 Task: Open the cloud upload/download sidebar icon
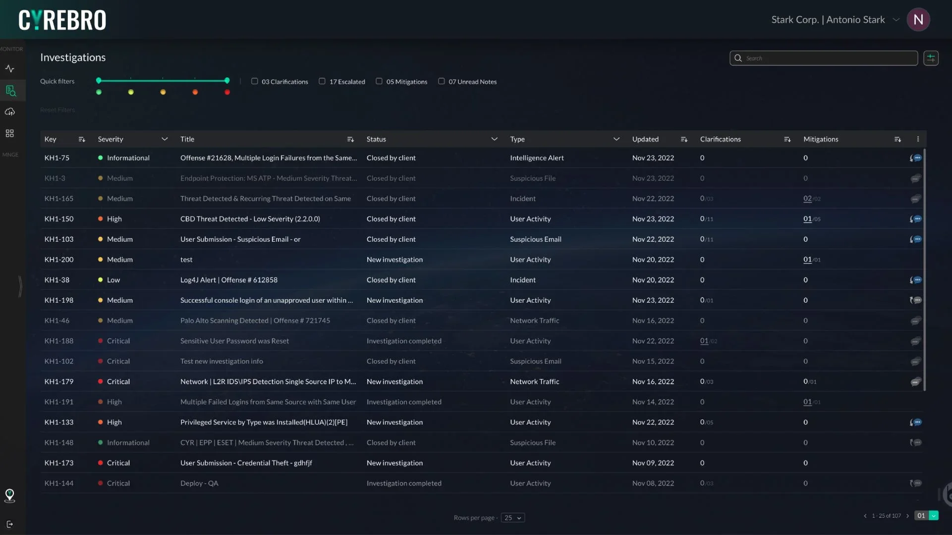coord(10,112)
